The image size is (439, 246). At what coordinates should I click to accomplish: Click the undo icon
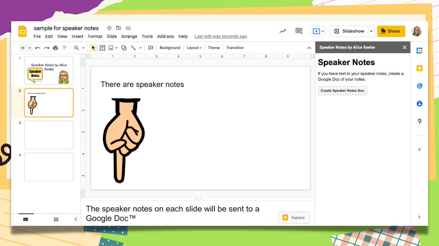point(37,48)
